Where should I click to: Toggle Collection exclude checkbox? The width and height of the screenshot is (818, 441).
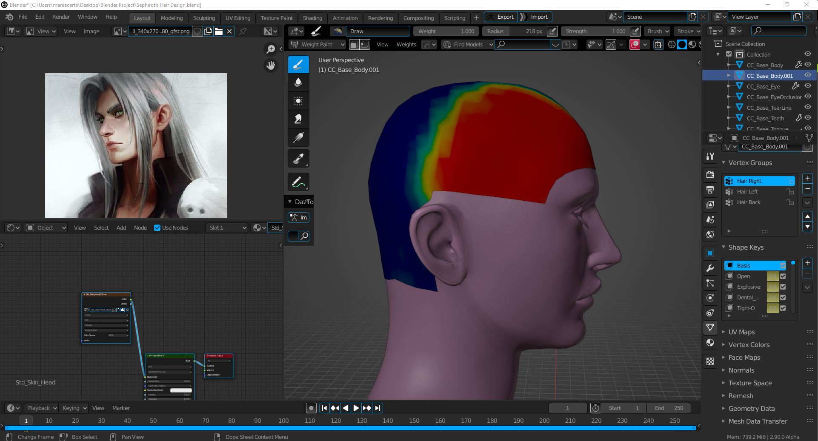(729, 54)
